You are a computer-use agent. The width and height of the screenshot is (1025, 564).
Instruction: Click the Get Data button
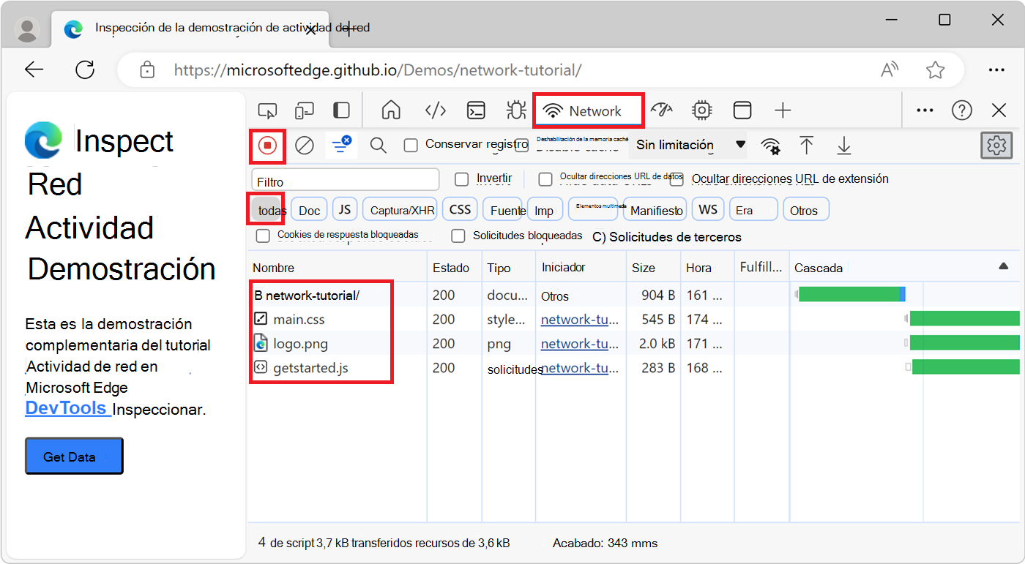click(73, 455)
